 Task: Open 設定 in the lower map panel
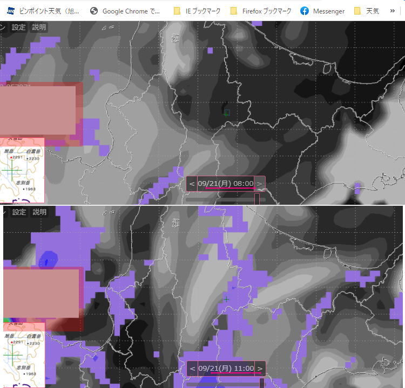click(x=19, y=212)
